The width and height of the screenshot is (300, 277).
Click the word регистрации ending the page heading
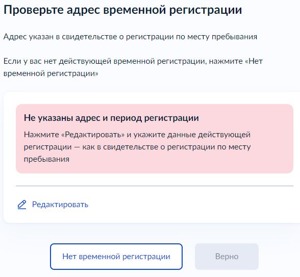click(206, 10)
